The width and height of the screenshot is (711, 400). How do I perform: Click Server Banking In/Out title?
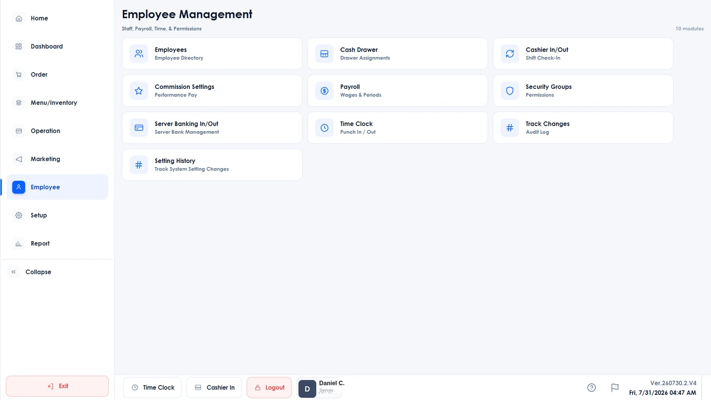coord(187,124)
